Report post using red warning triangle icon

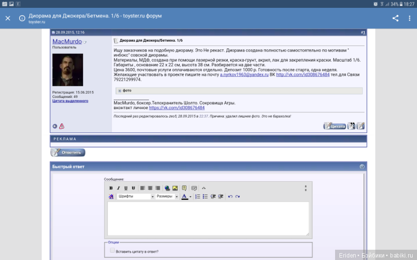(62, 126)
